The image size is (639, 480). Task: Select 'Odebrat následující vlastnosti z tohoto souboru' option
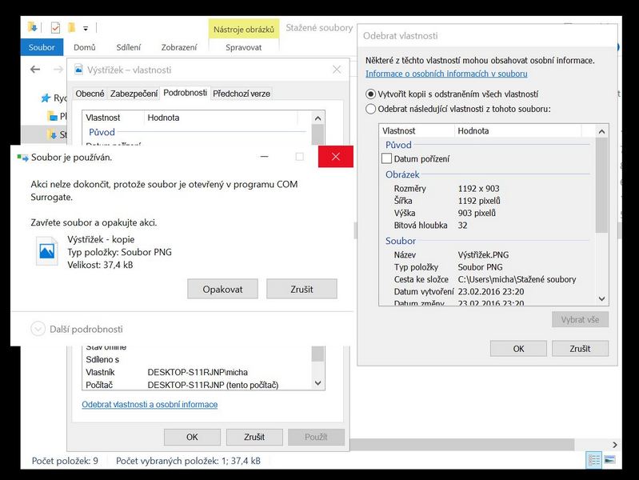click(370, 109)
